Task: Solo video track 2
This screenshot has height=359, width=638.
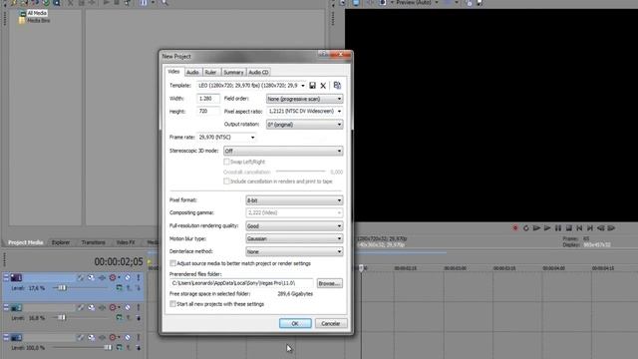Action: 139,308
